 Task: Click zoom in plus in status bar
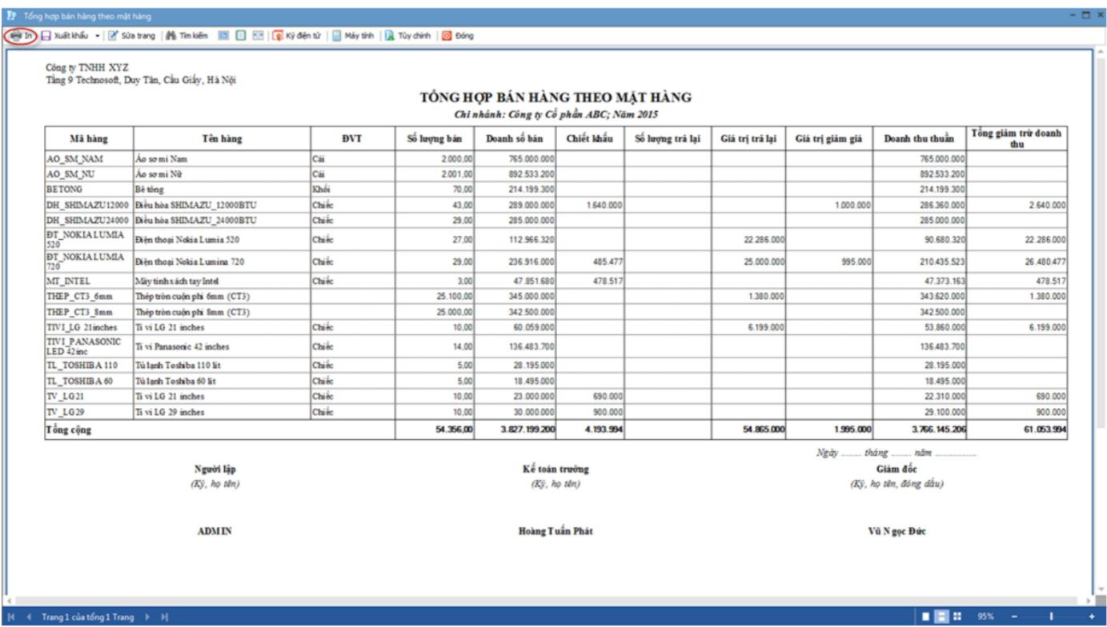tap(1091, 617)
